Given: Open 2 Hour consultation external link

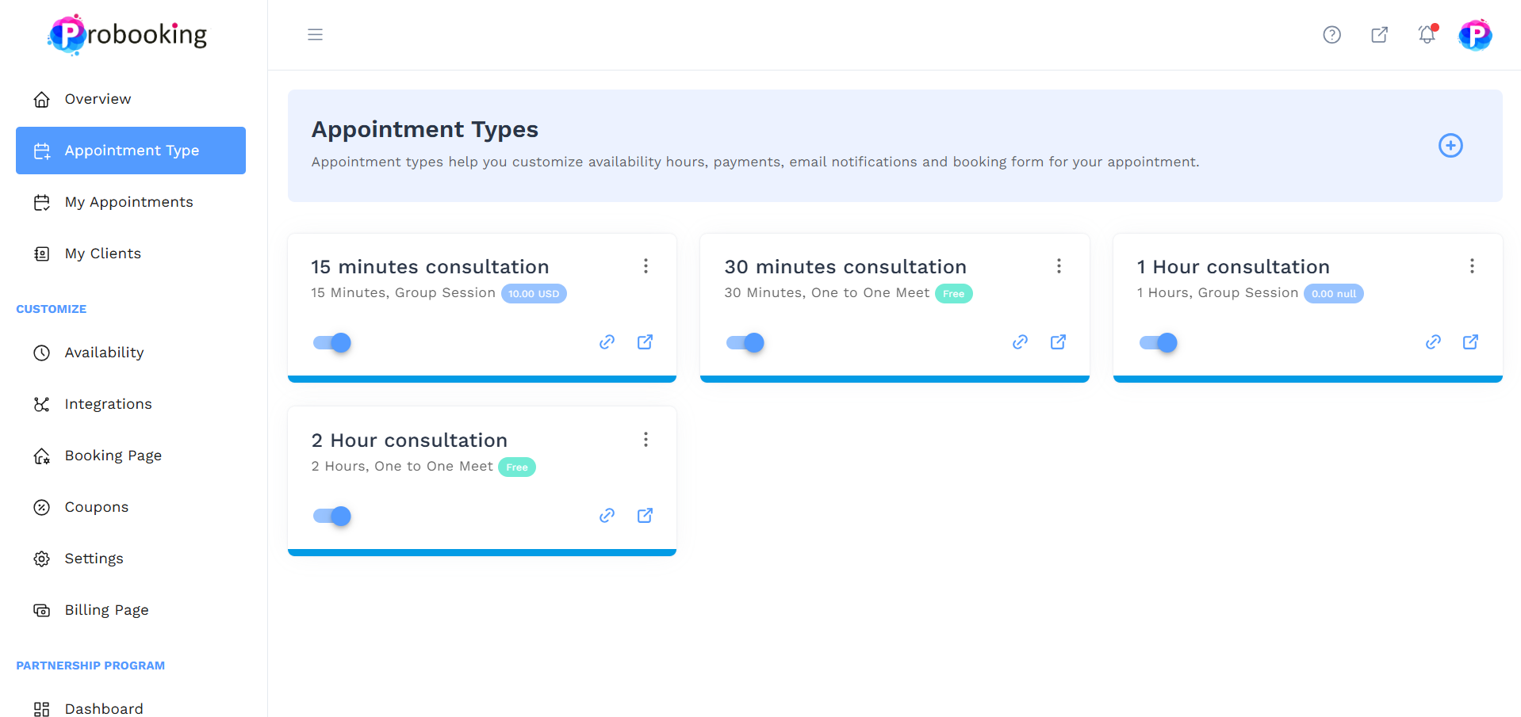Looking at the screenshot, I should 645,516.
